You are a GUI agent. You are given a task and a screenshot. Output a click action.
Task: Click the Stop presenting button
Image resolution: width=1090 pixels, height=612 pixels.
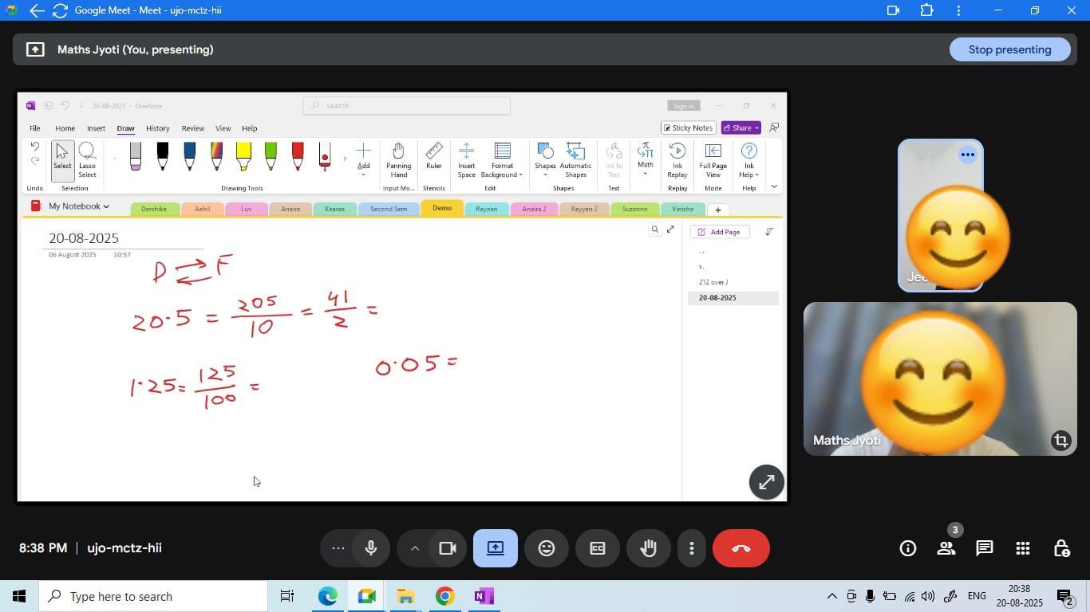[x=1009, y=49]
